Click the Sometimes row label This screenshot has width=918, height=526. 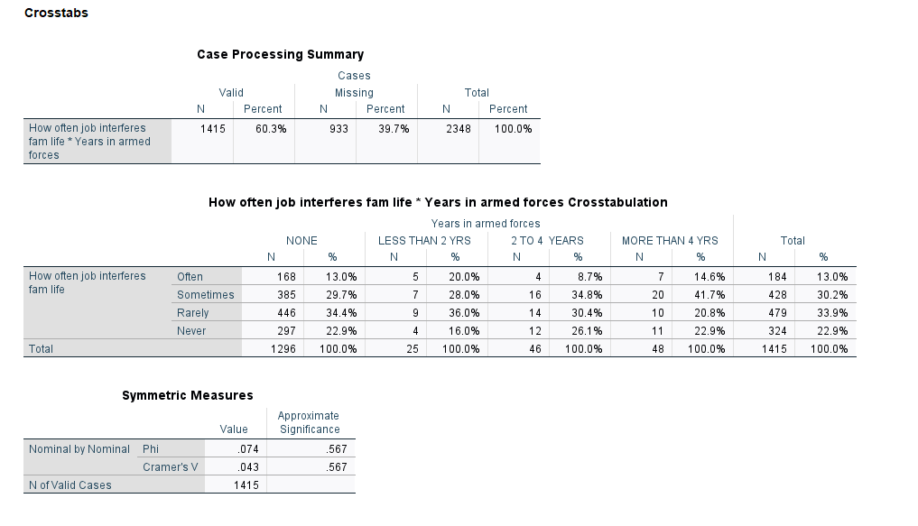click(206, 295)
